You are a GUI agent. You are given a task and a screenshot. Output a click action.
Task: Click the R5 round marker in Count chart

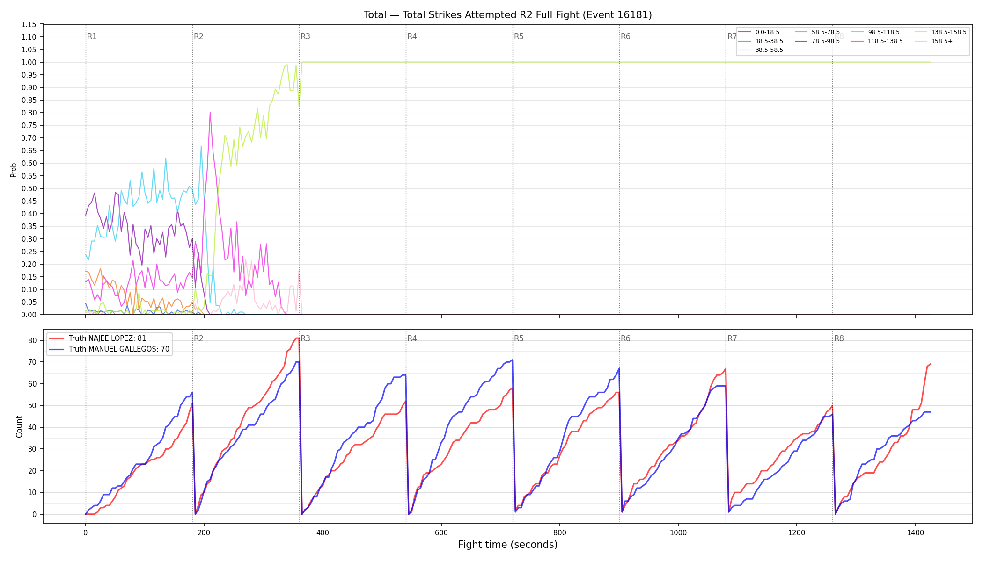coord(519,338)
